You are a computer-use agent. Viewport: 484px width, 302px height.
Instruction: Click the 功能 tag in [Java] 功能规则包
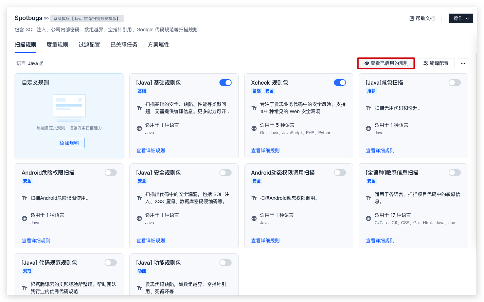pyautogui.click(x=142, y=271)
